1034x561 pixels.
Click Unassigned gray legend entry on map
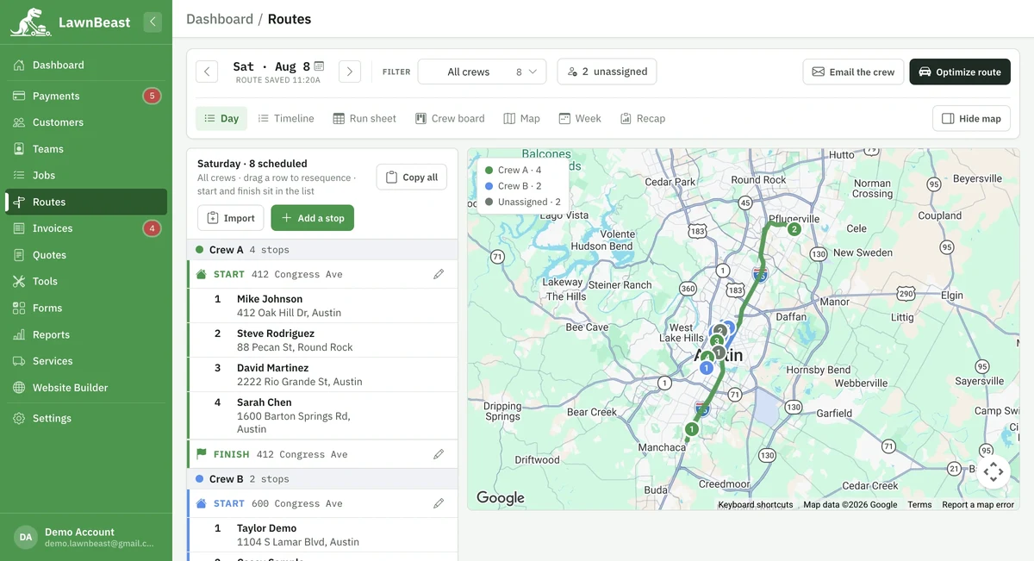pos(523,202)
